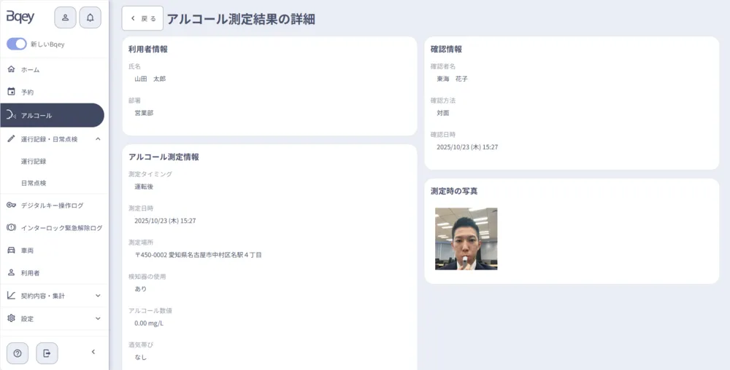Open the measurement photo thumbnail
Viewport: 730px width, 370px height.
click(466, 239)
